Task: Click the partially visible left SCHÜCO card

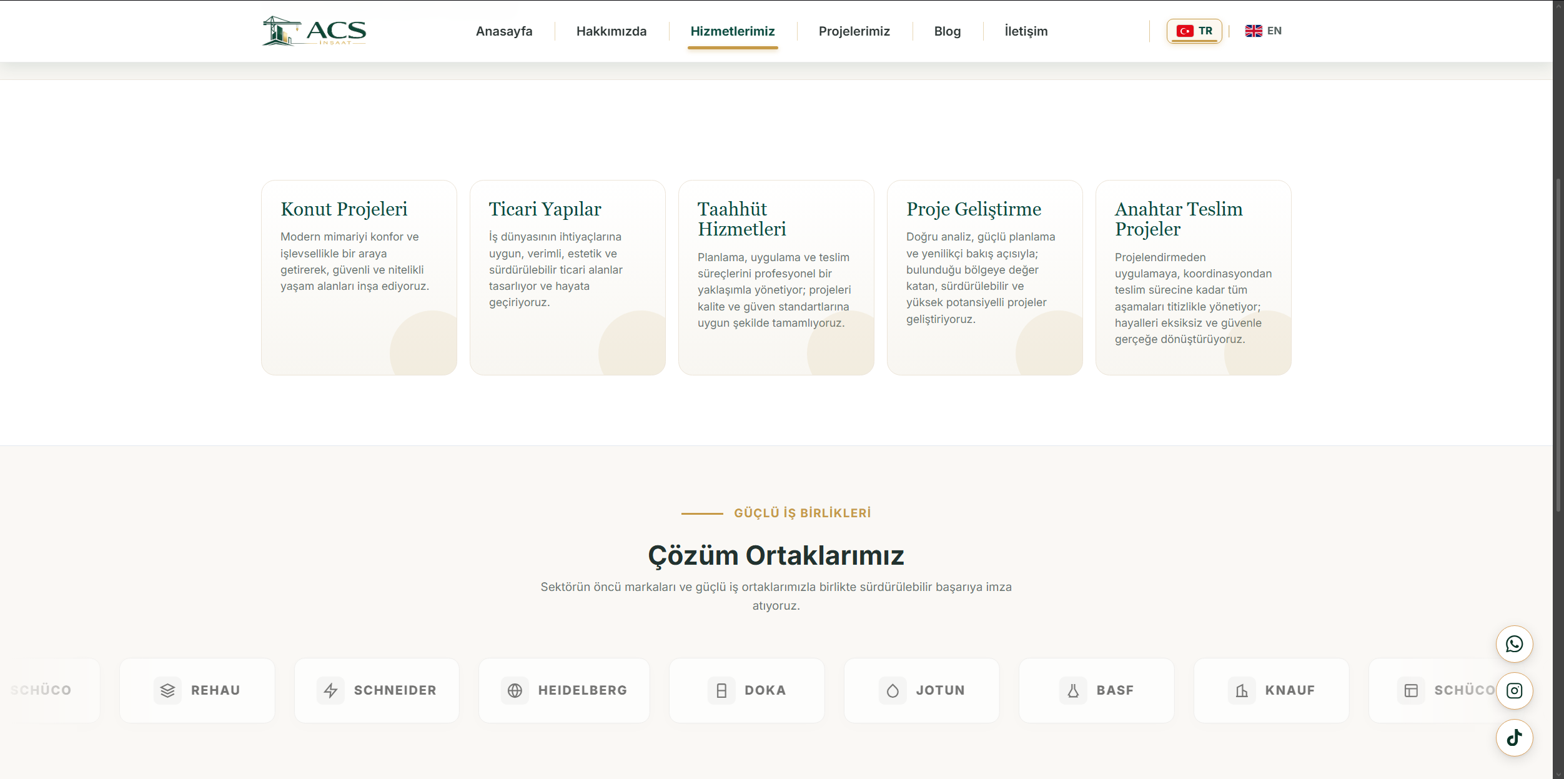Action: coord(50,690)
